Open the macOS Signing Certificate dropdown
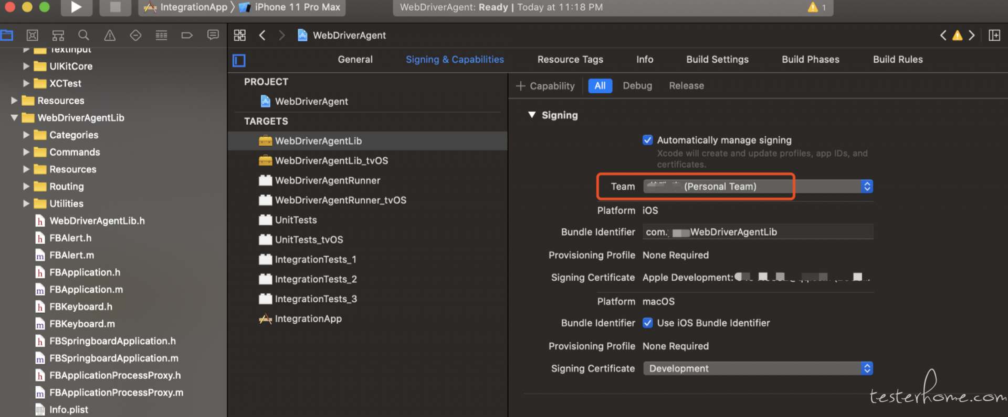This screenshot has width=1008, height=417. [758, 368]
